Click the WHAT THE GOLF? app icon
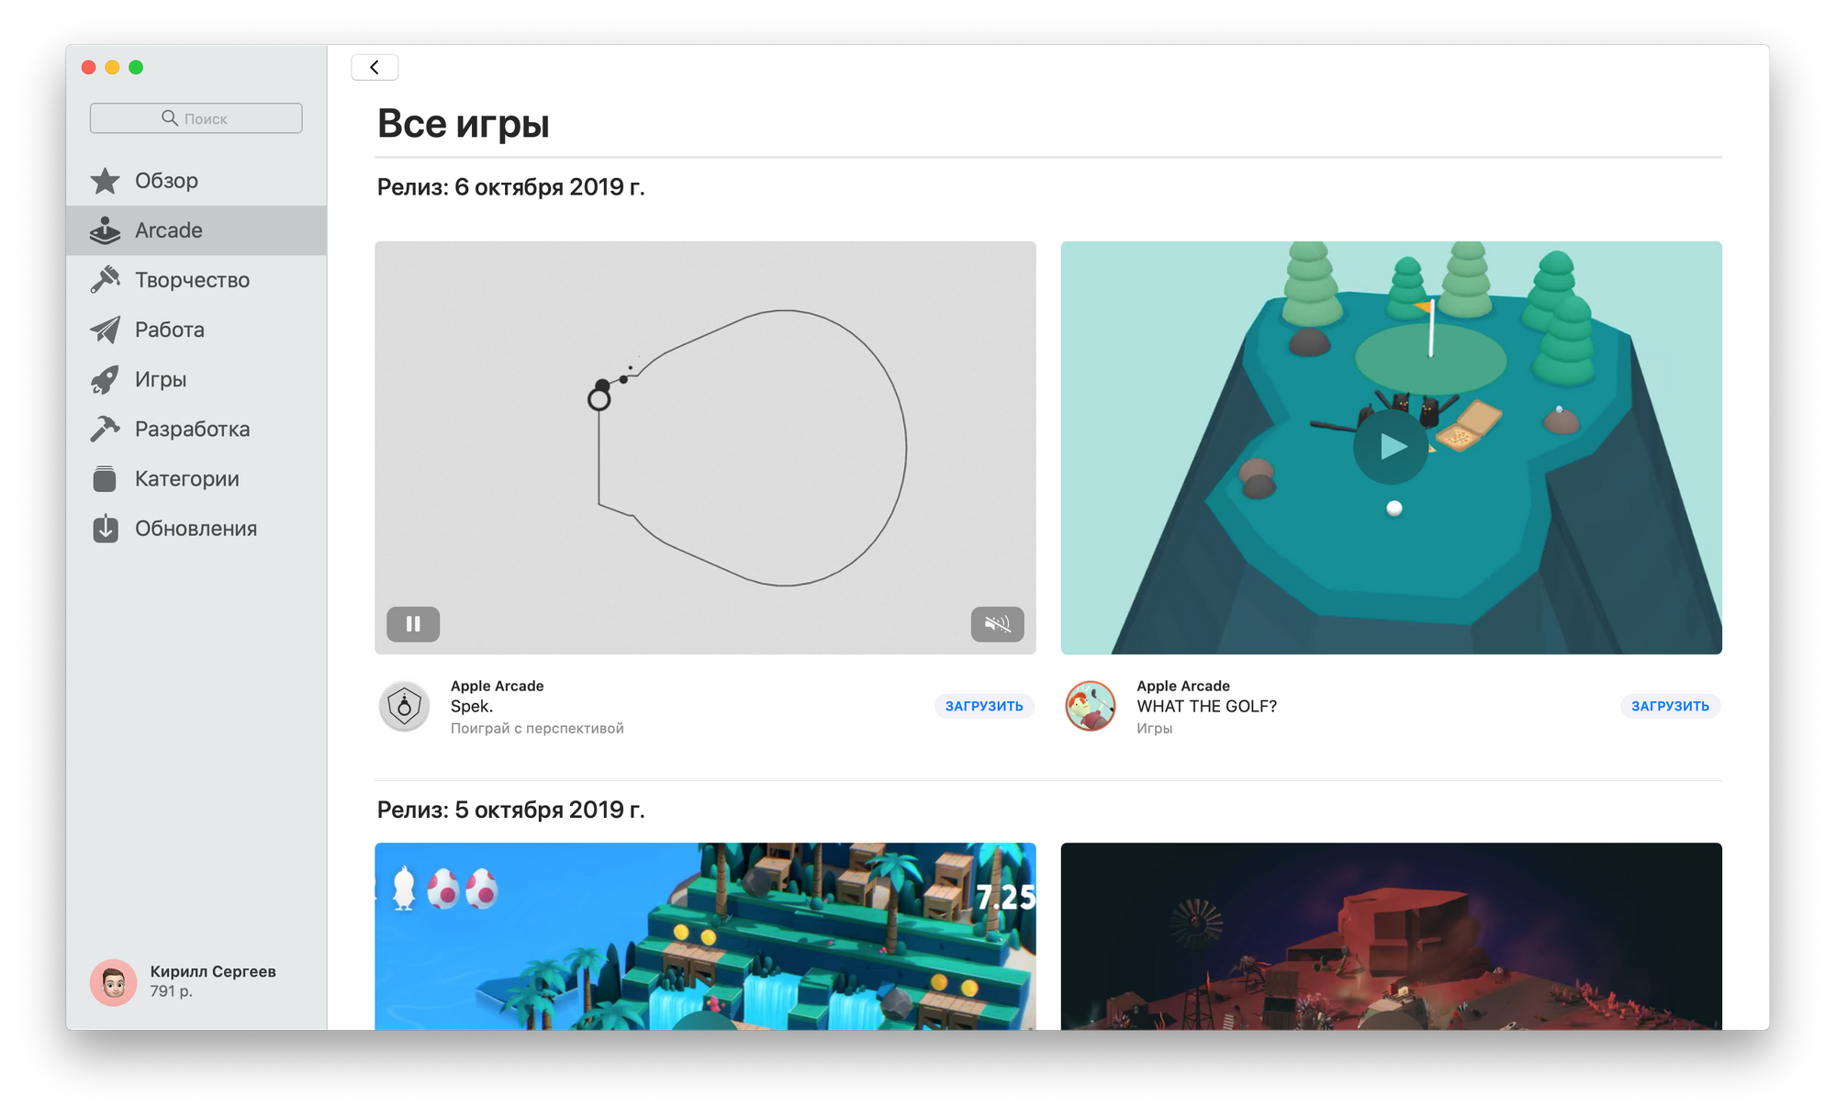Image resolution: width=1836 pixels, height=1118 pixels. pos(1091,706)
